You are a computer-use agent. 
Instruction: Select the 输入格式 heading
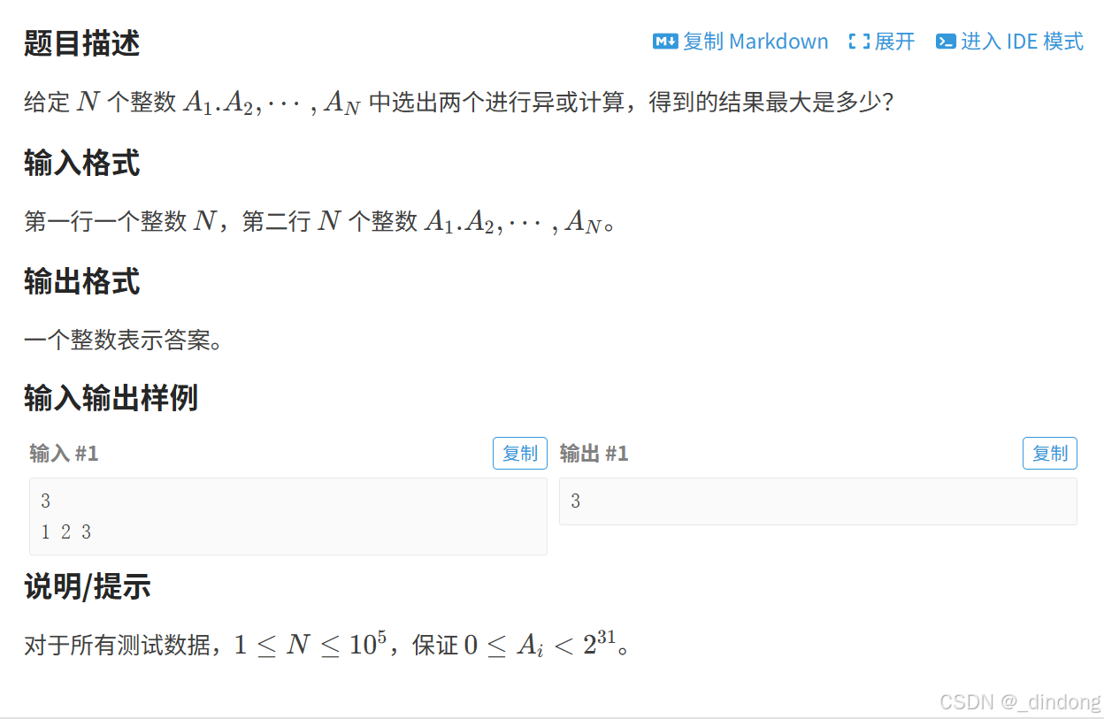tap(81, 164)
